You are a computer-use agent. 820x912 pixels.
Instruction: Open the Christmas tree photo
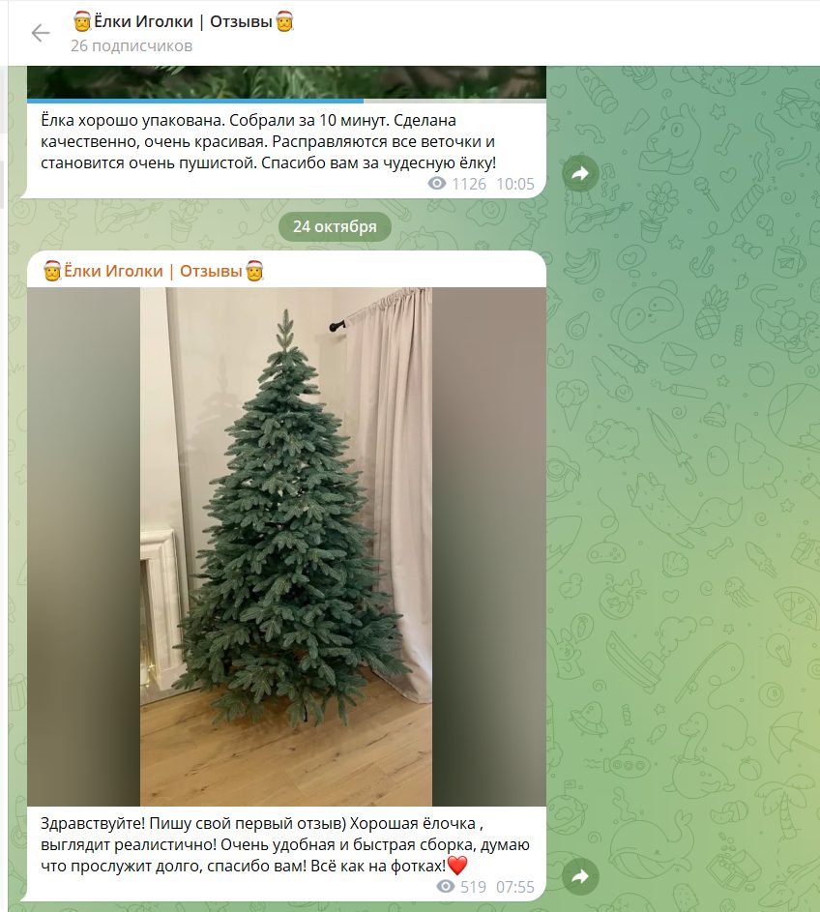(286, 546)
